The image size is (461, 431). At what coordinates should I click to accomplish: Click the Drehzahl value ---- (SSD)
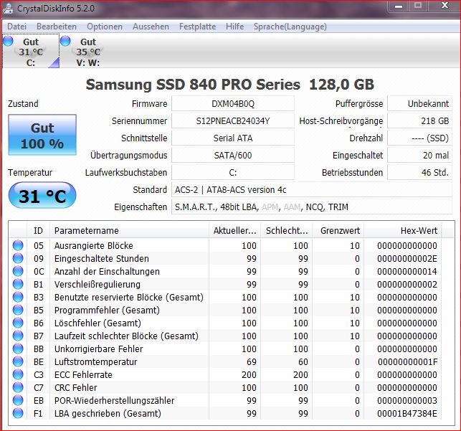[x=420, y=138]
